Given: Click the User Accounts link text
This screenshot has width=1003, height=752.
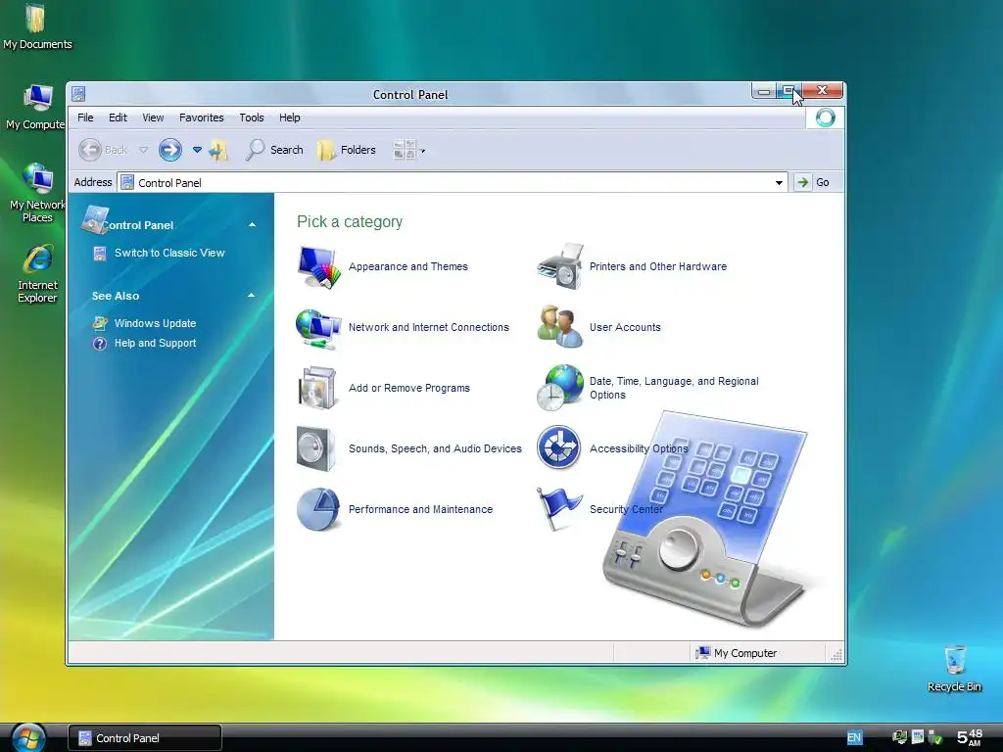Looking at the screenshot, I should [x=625, y=327].
